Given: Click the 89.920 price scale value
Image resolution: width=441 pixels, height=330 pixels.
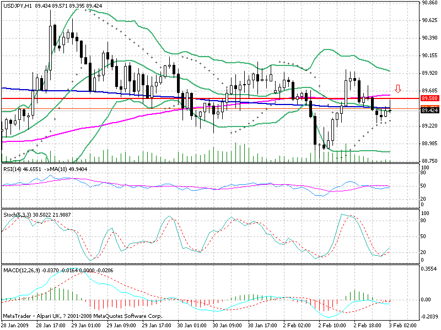Looking at the screenshot, I should (x=430, y=73).
